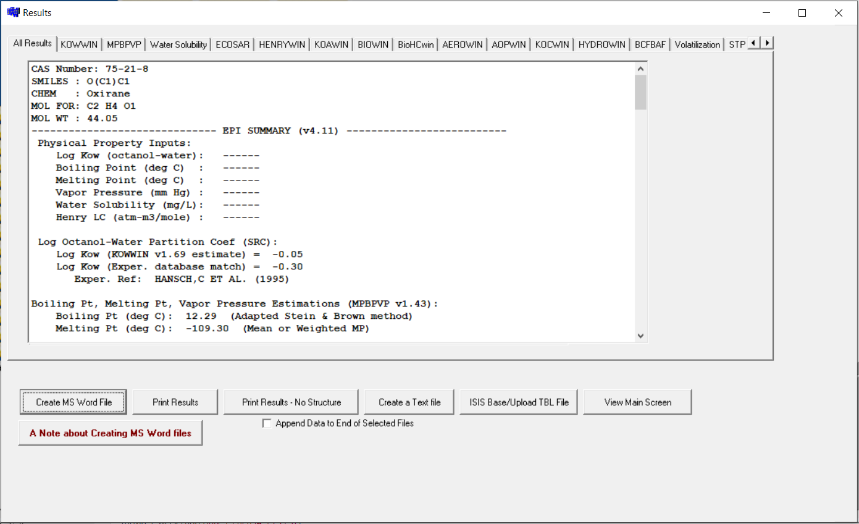Return via View Main Screen button
Viewport: 859px width, 524px height.
coord(637,402)
